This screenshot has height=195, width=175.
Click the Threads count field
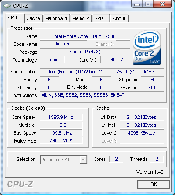[157, 159]
